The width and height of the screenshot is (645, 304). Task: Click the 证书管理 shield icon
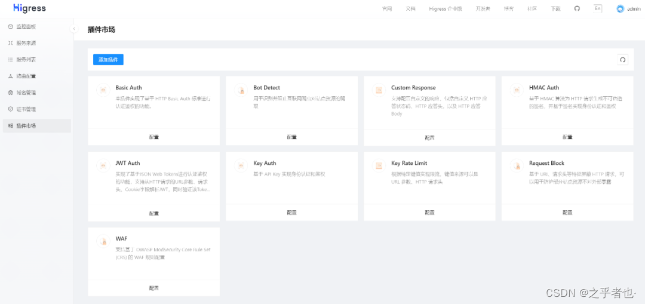coord(11,109)
